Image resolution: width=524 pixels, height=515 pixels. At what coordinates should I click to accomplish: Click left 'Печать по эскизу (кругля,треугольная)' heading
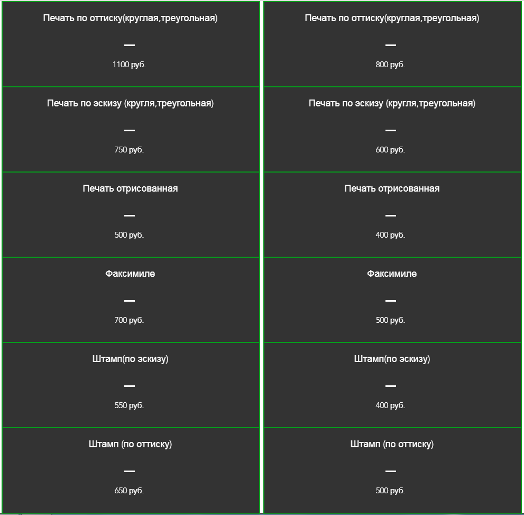(x=130, y=103)
